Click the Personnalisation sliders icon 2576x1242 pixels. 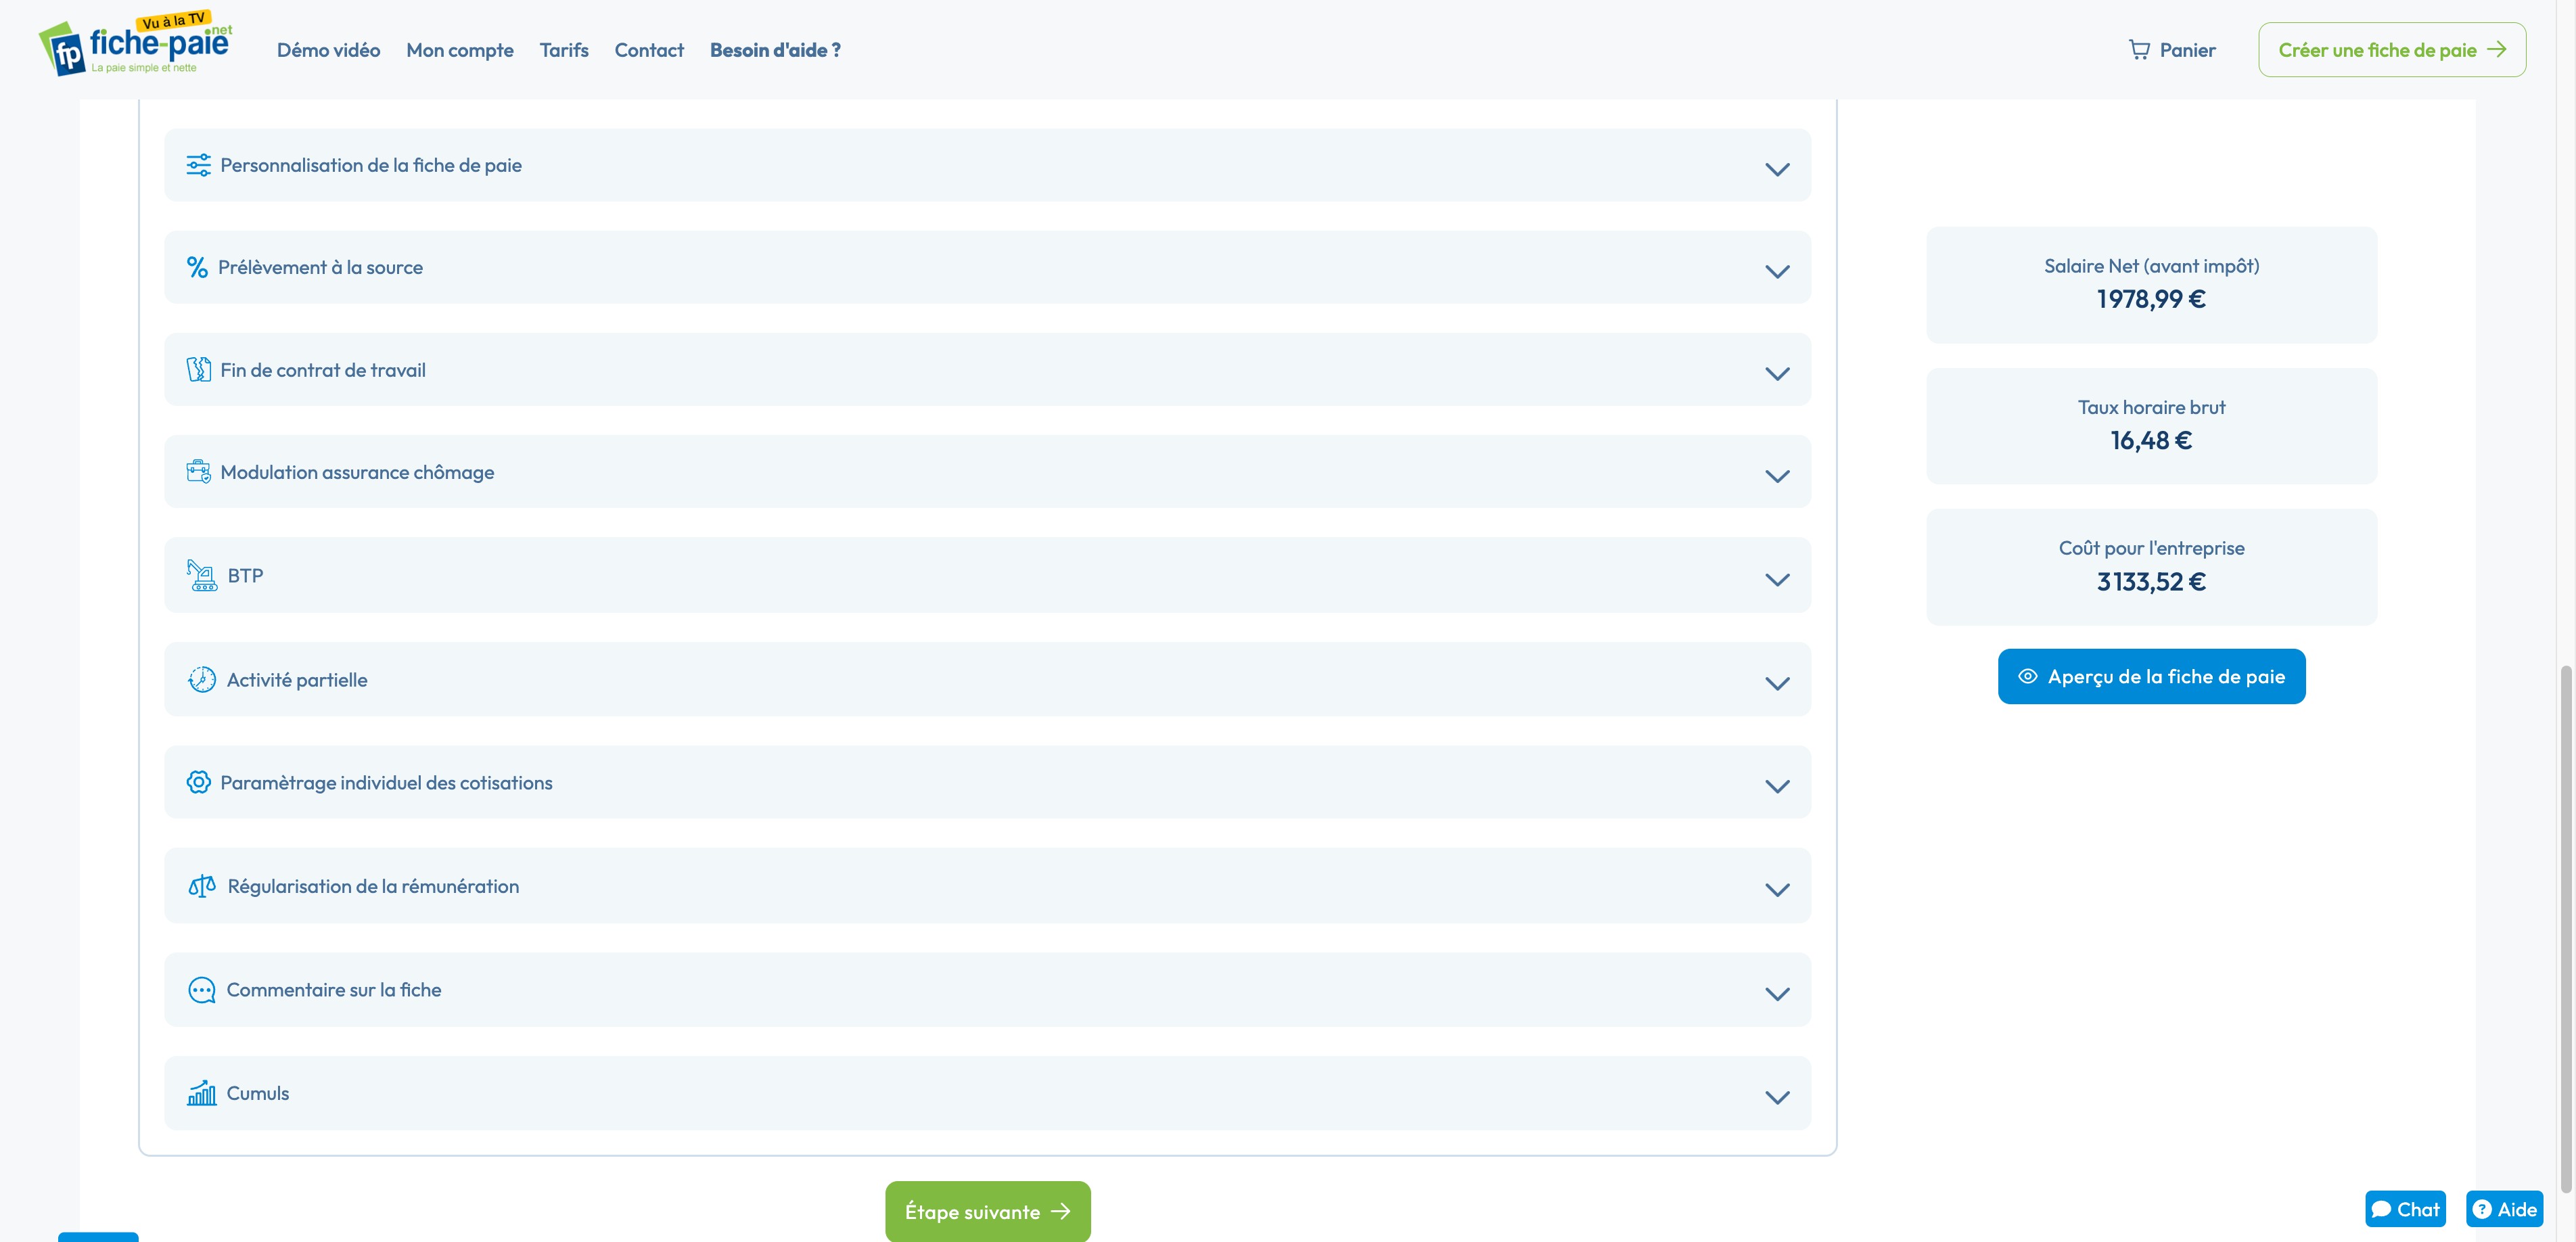[198, 165]
